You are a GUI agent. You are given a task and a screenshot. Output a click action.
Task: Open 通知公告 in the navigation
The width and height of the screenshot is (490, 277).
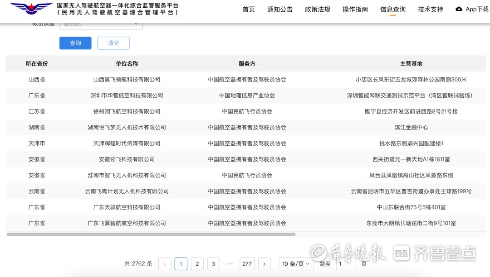tap(280, 10)
